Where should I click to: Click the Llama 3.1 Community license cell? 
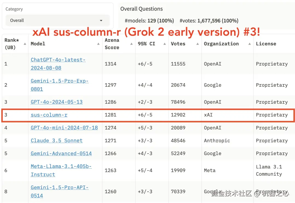[269, 171]
